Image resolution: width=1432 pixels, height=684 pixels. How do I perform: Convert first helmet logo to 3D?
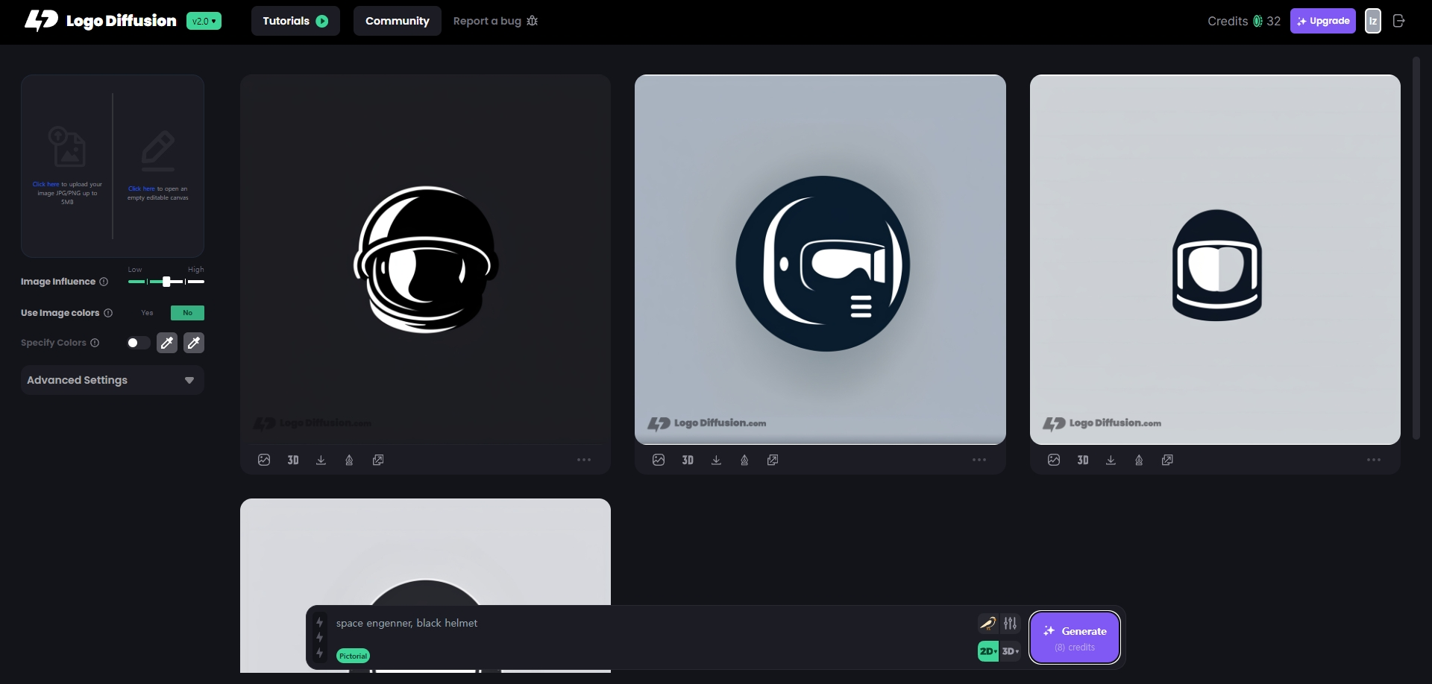click(x=293, y=460)
